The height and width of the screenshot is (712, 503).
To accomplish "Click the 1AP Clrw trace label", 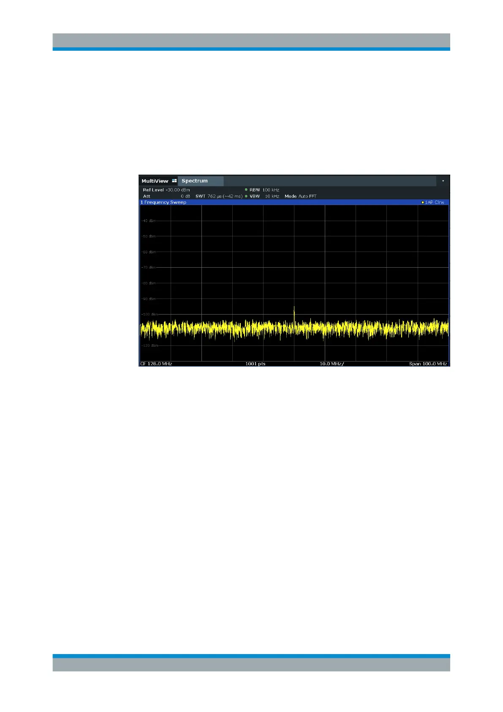I will (435, 203).
